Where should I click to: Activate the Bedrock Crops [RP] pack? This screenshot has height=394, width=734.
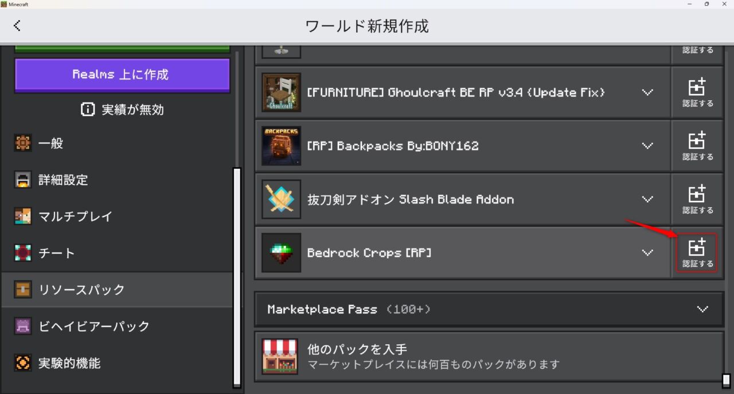(x=697, y=253)
